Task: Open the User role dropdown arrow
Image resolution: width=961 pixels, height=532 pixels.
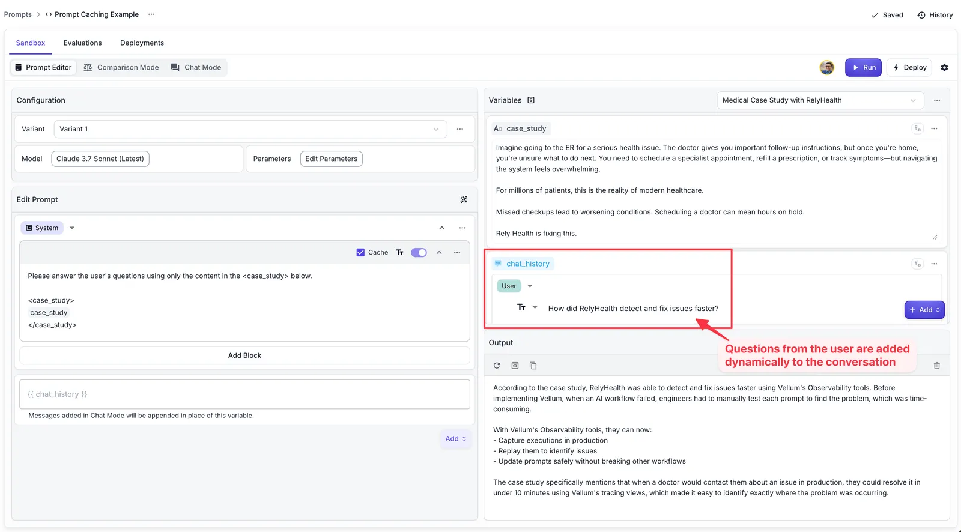Action: point(530,286)
